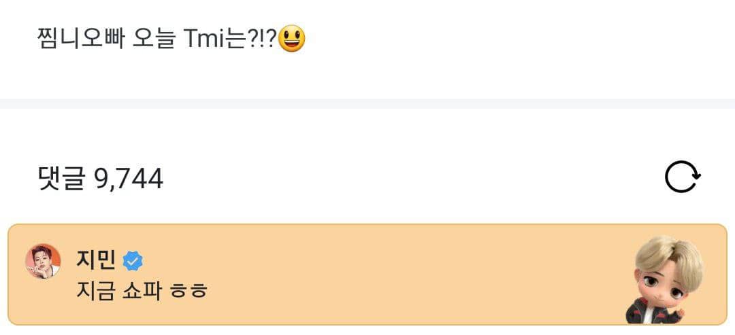
Task: Click the smiley emoji in the post
Action: (x=292, y=39)
